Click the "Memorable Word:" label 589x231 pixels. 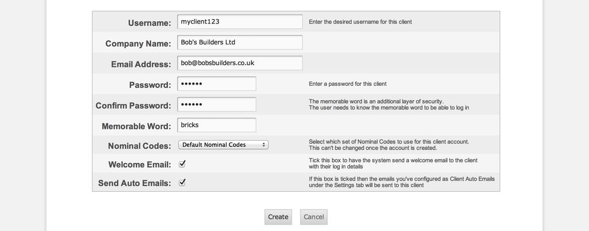136,127
